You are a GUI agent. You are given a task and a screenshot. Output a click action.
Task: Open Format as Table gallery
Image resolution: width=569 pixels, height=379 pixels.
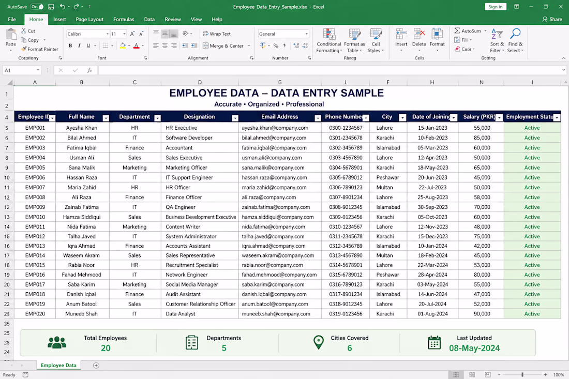coord(354,40)
